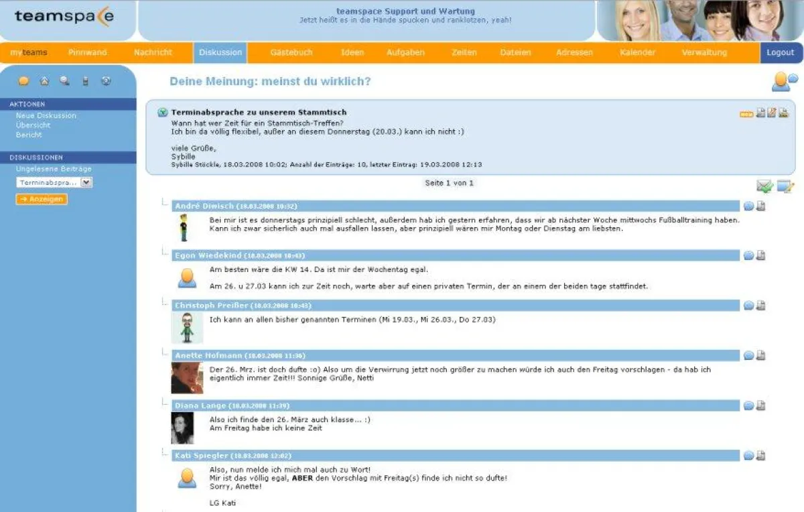Switch to the Aufgaben tab
Image resolution: width=804 pixels, height=512 pixels.
(x=405, y=52)
